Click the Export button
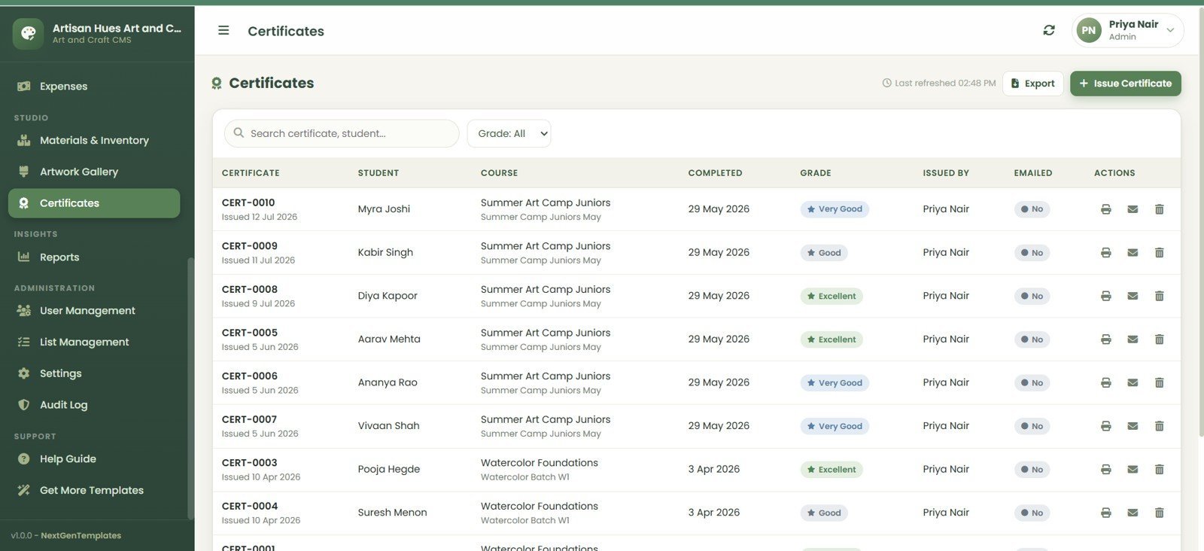Screen dimensions: 1204x551 (x=1032, y=84)
